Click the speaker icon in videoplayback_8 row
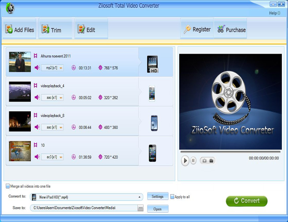Viewport: 288px width, 222px height. click(x=37, y=127)
